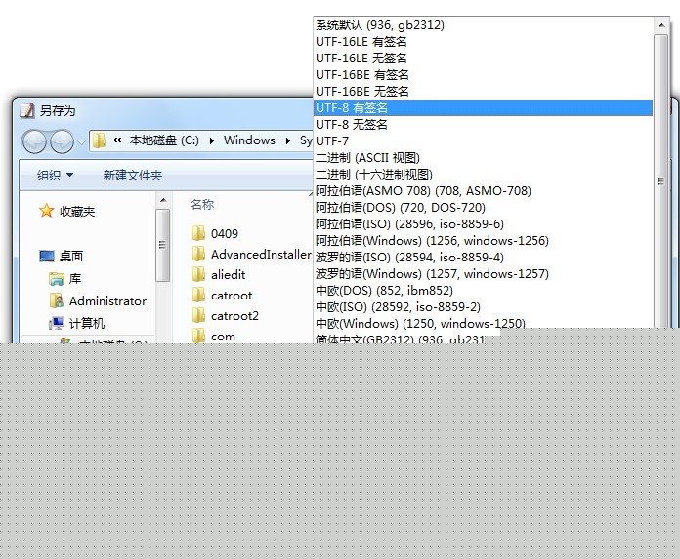Click navigation pane scroll up arrow
680x559 pixels.
coord(163,200)
